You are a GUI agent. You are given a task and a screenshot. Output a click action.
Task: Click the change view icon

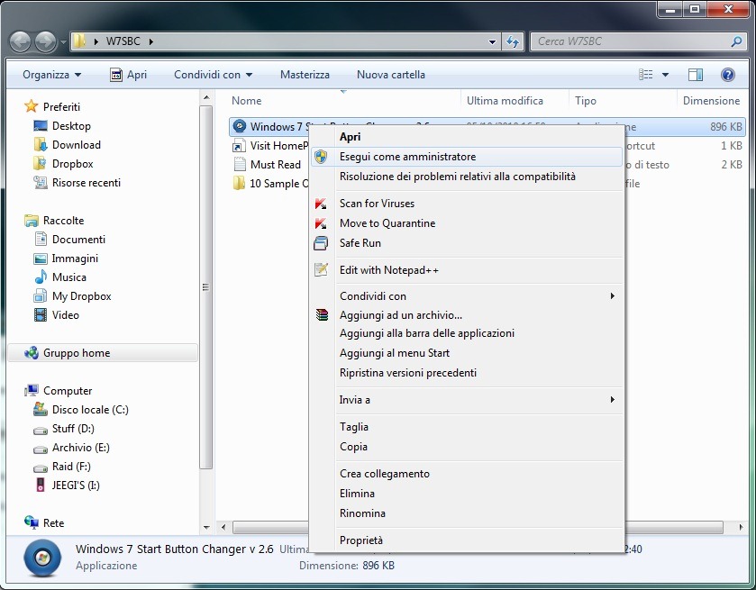pyautogui.click(x=645, y=75)
